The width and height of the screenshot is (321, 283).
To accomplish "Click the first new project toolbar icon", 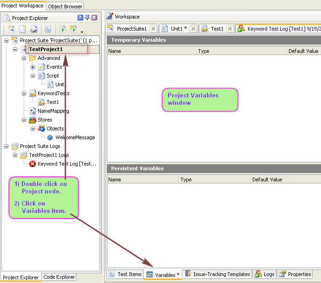I will point(11,29).
